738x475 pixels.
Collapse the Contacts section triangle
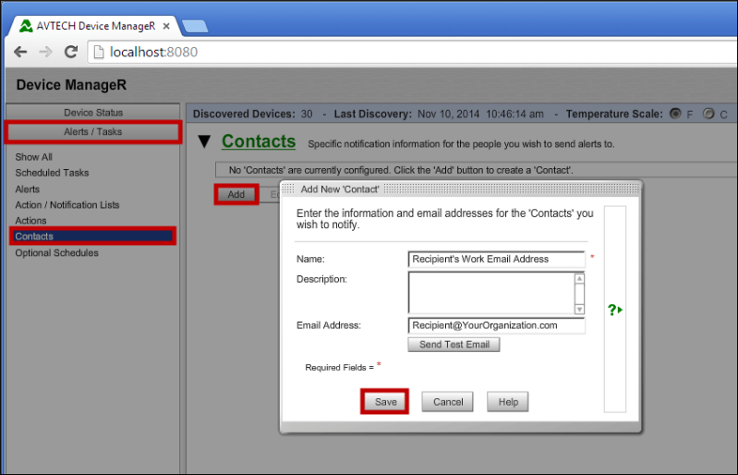(204, 141)
